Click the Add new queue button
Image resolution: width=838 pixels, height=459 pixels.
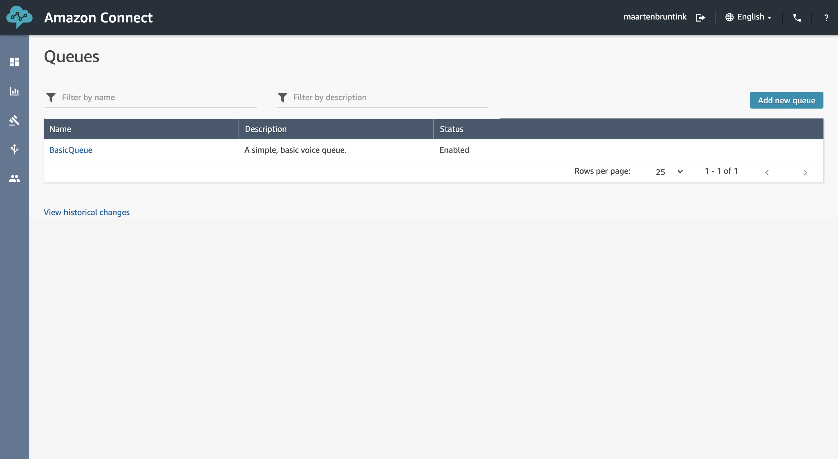(x=786, y=100)
